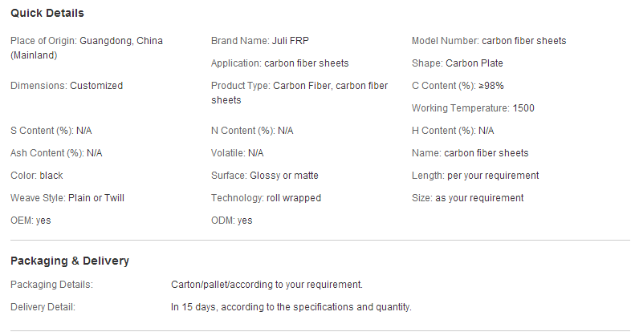Click the Color black entry
Screen dimensions: 631x336
pos(37,176)
